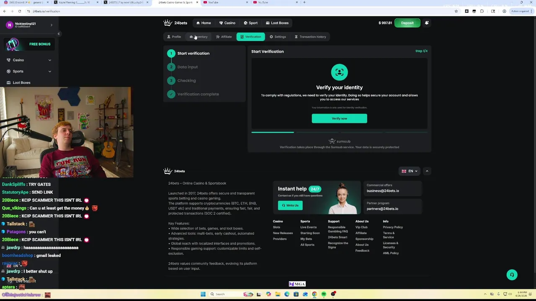Open the Slots footer link
This screenshot has width=536, height=301.
(276, 227)
